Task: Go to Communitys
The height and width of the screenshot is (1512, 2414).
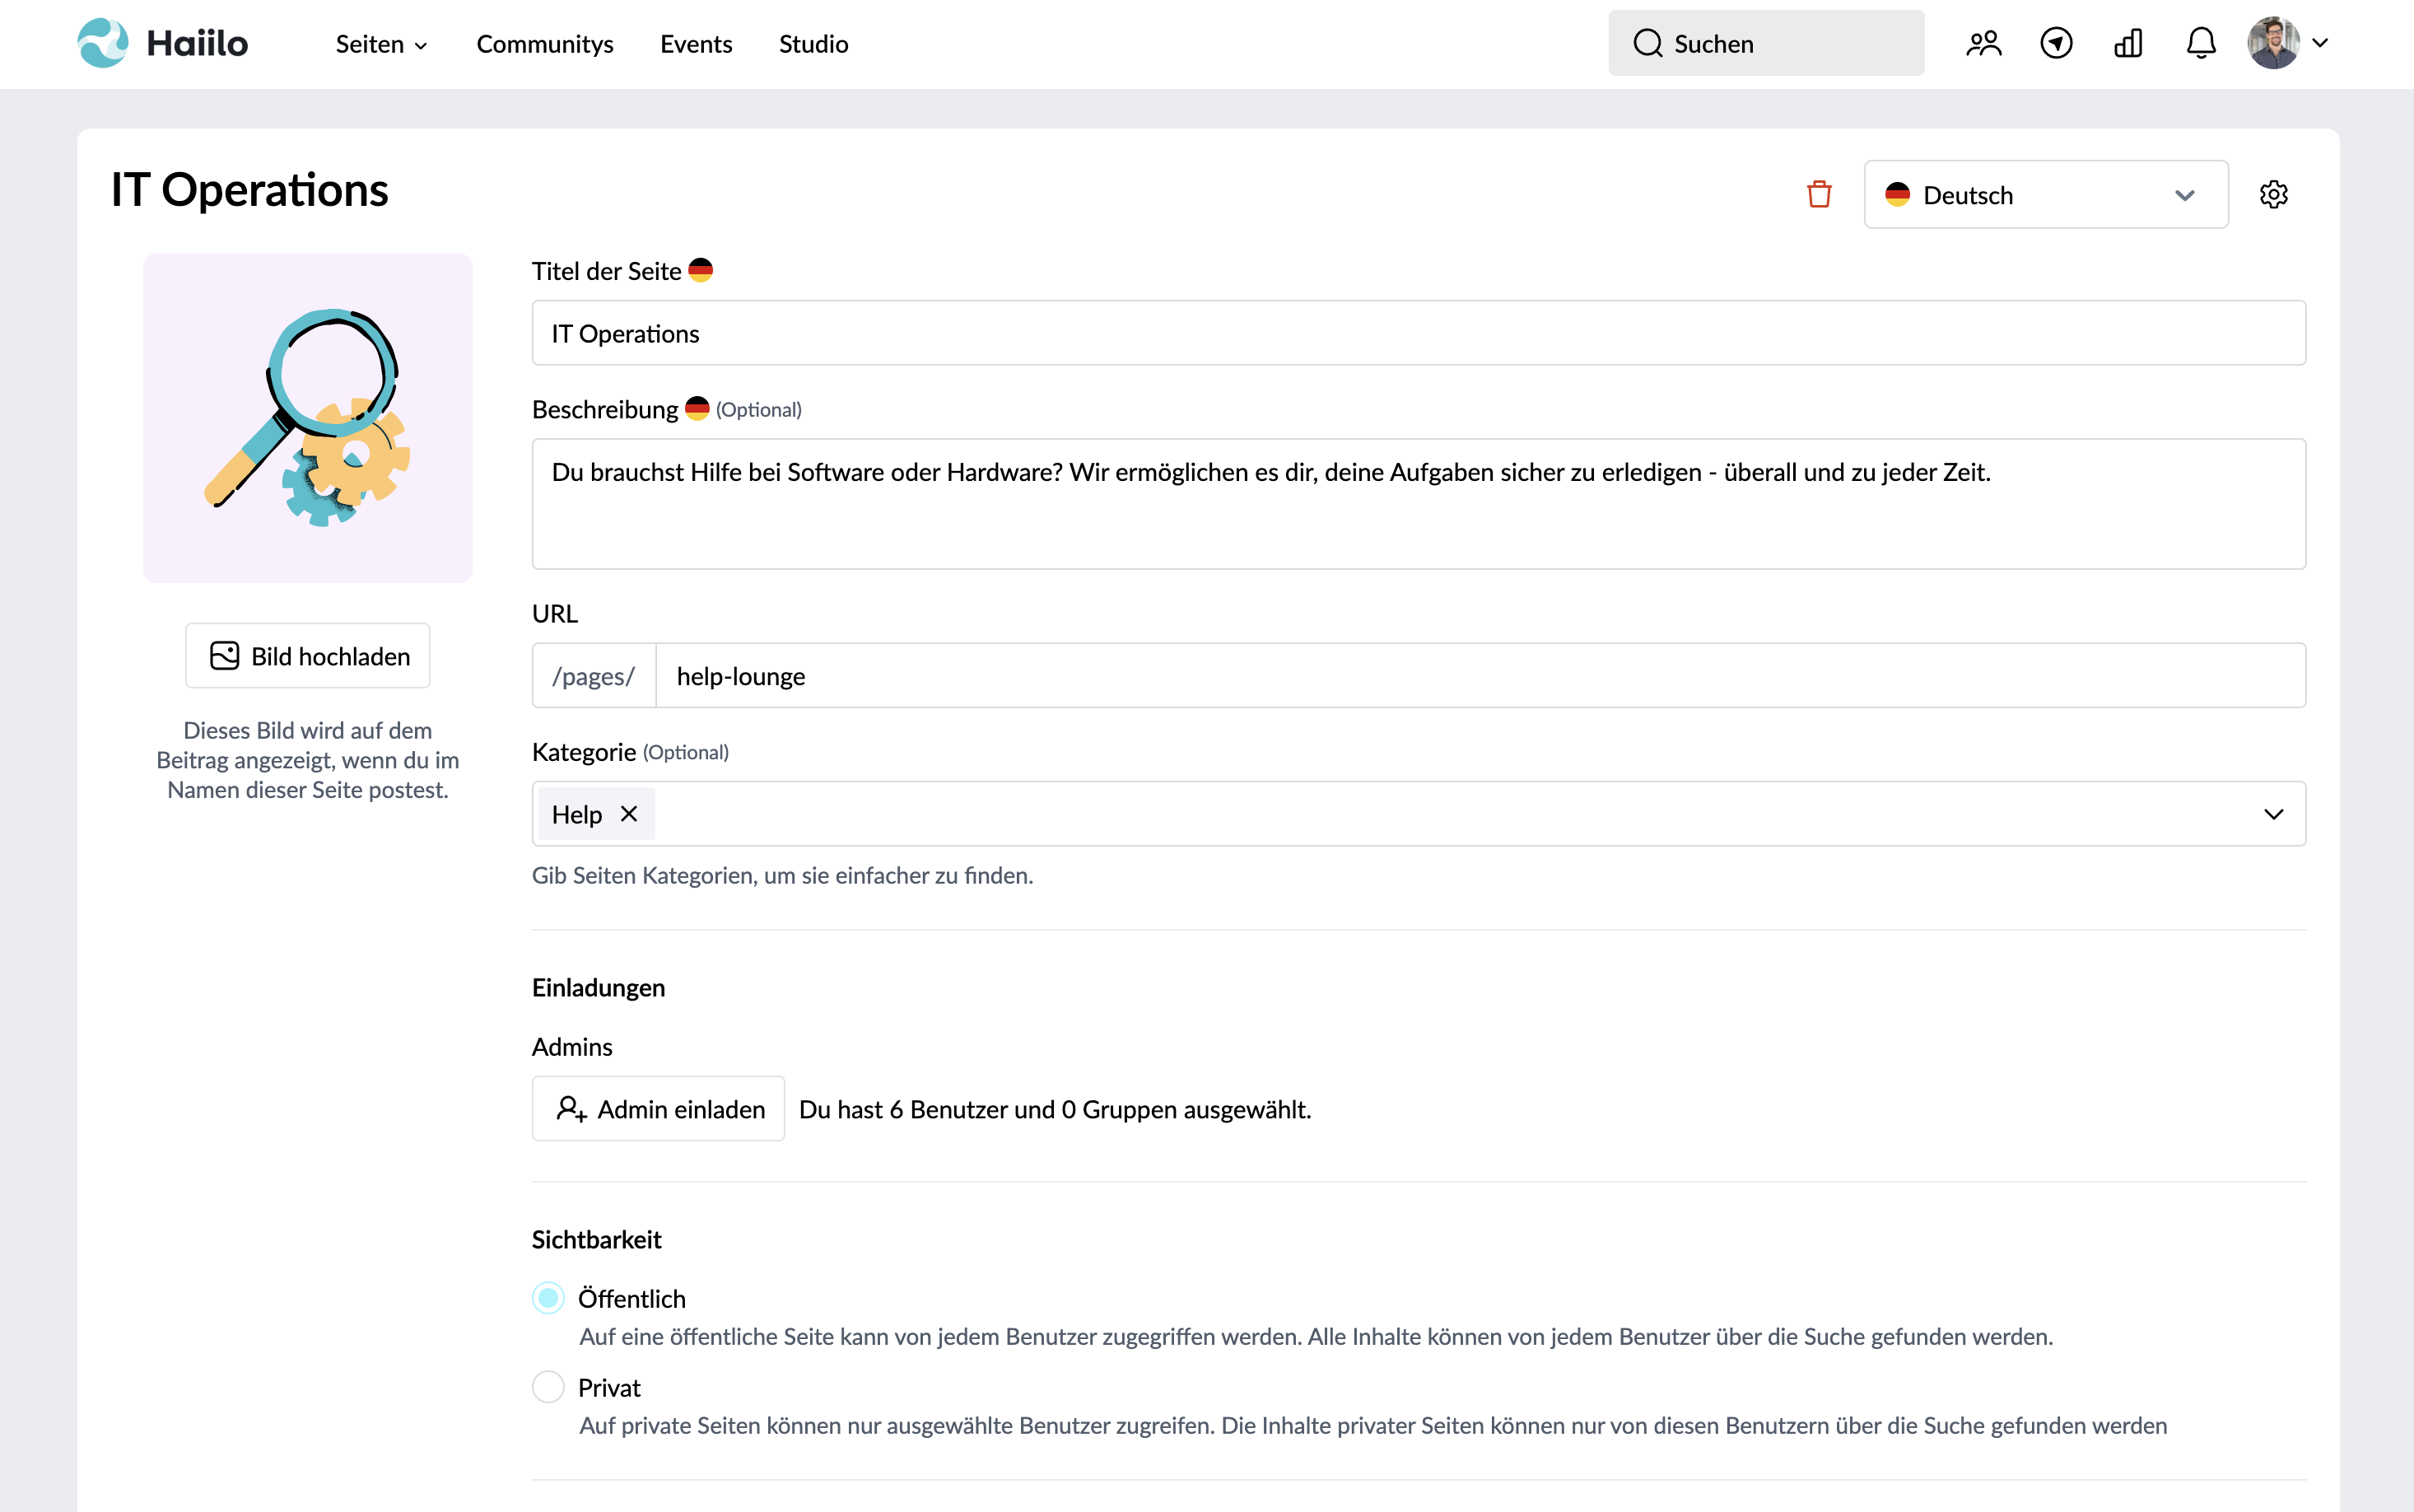Action: 545,44
